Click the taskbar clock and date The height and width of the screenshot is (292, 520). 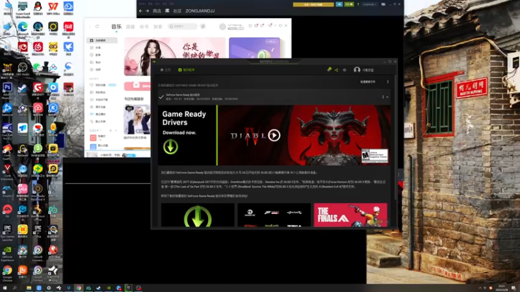[502, 288]
